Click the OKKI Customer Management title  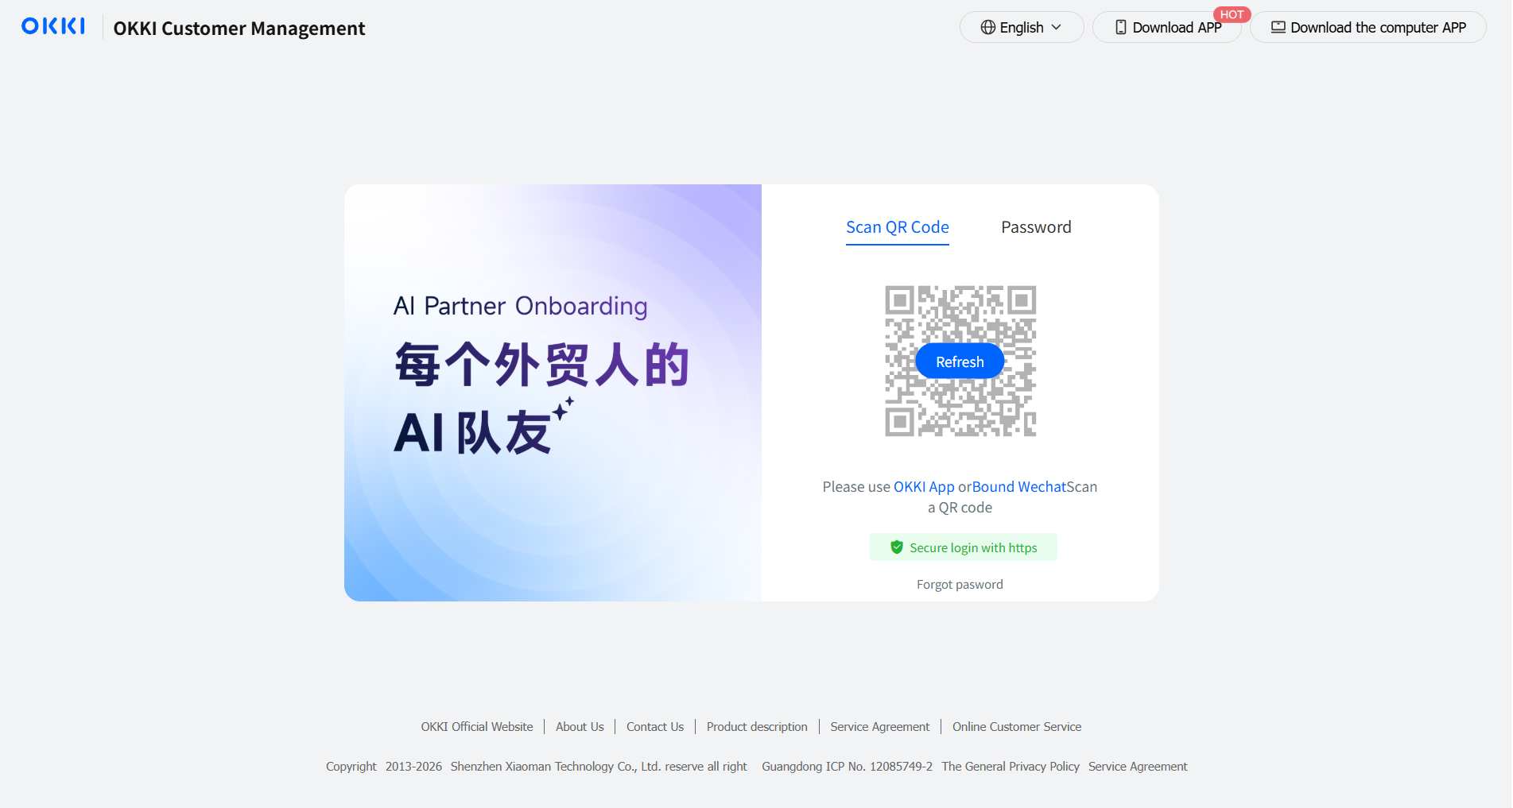pos(239,29)
